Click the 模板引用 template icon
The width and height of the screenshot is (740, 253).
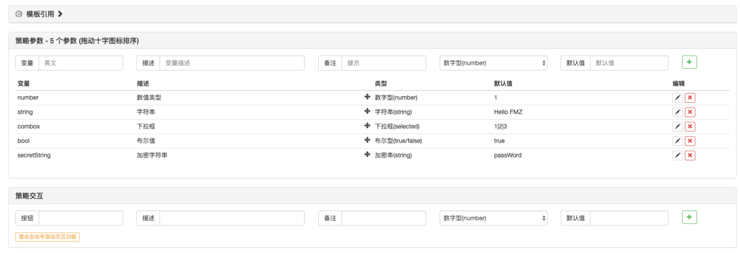[19, 14]
